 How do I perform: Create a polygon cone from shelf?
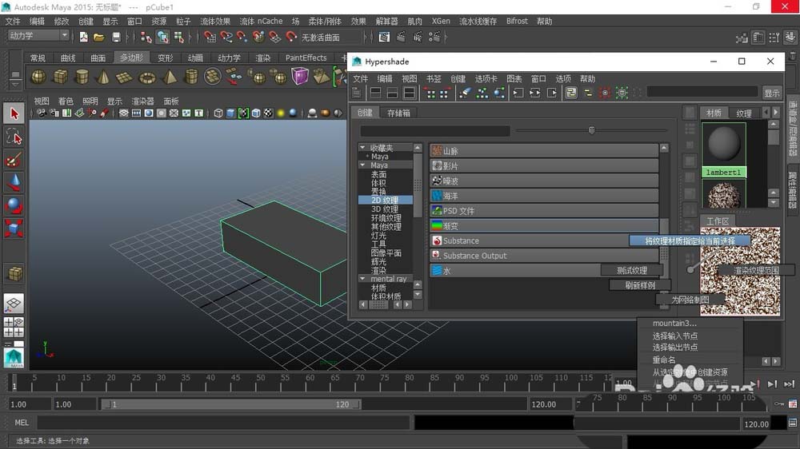[104, 77]
